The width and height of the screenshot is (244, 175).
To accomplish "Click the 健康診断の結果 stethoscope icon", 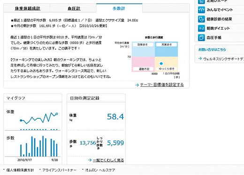I will [201, 19].
